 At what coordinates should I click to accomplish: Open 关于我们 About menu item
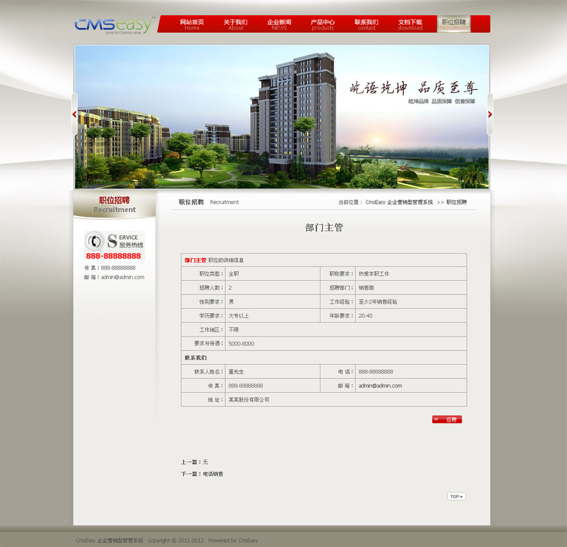point(235,24)
